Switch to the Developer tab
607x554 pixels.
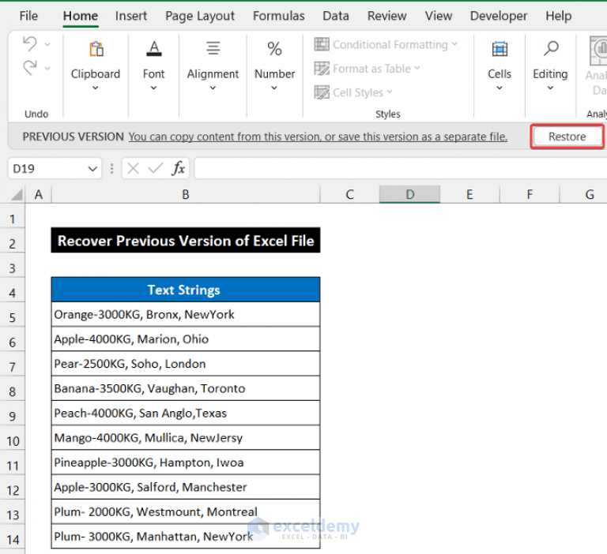(499, 16)
